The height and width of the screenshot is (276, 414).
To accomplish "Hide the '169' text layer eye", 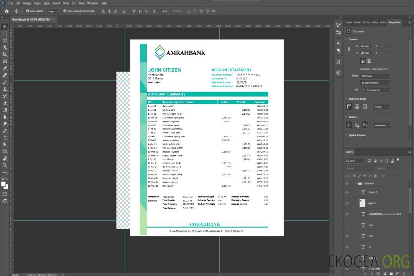I will coord(347,236).
